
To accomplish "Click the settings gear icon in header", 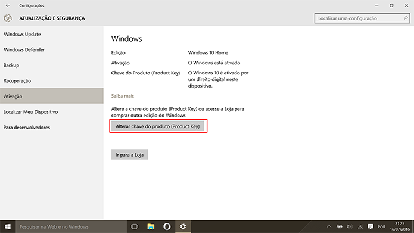I will [8, 18].
